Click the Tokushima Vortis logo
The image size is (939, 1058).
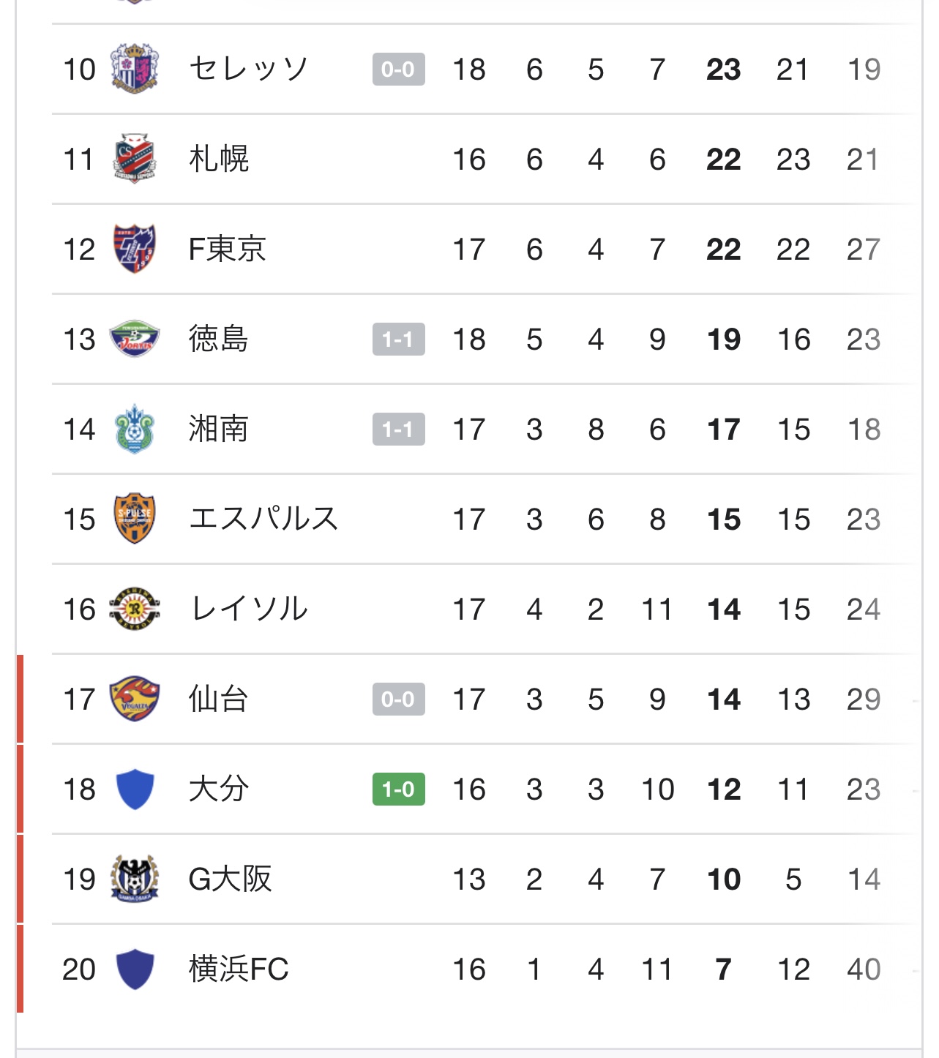[135, 339]
